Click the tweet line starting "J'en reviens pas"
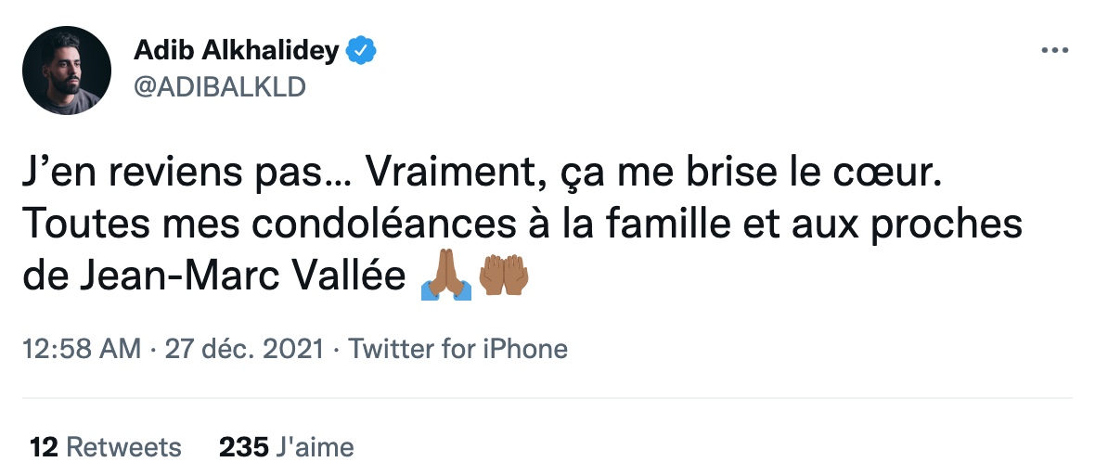The height and width of the screenshot is (475, 1095). 483,173
